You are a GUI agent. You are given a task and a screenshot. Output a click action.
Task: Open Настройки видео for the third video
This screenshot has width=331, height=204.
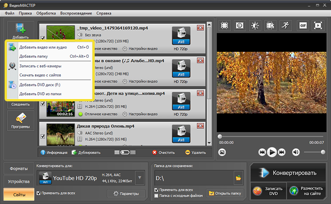tap(140, 114)
